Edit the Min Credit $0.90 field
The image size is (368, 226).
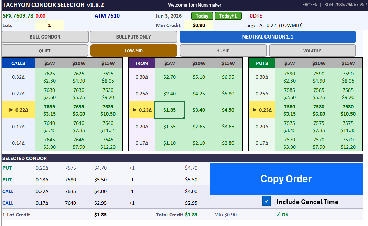pos(198,25)
